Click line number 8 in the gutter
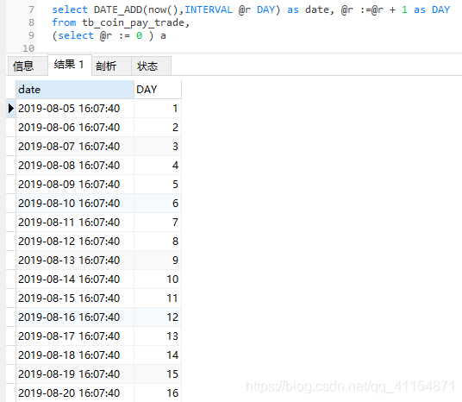 [x=31, y=22]
